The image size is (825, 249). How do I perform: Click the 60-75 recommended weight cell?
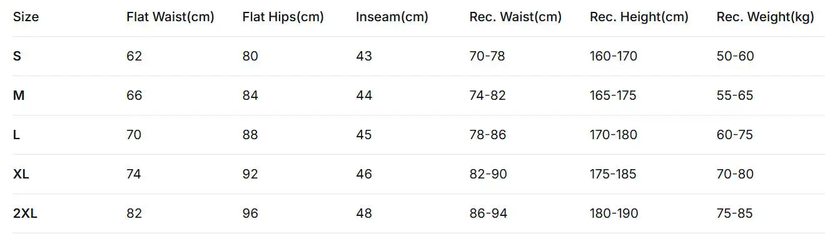735,135
